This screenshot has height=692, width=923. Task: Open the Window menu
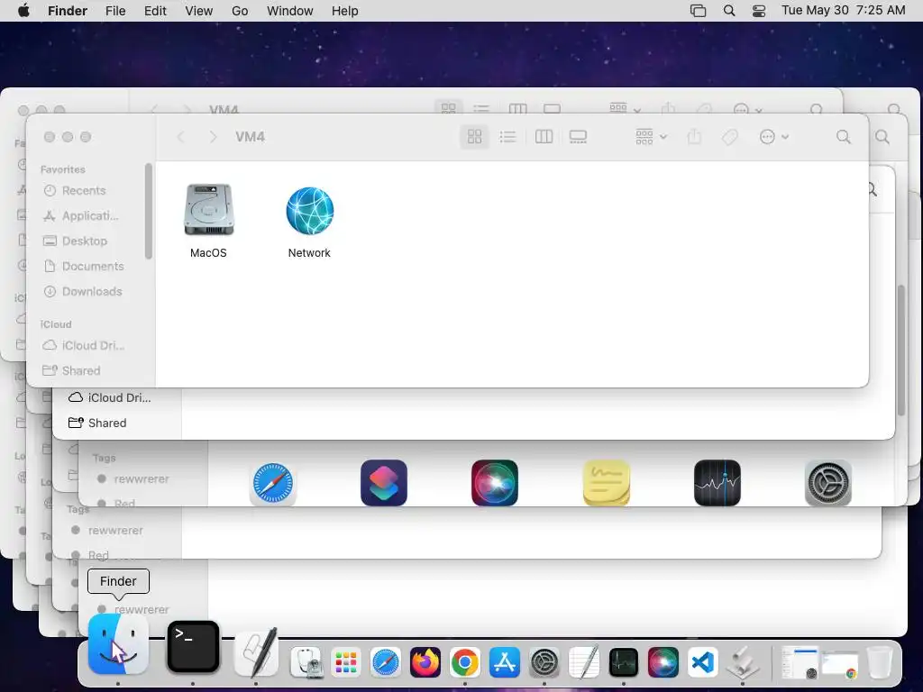pyautogui.click(x=290, y=11)
